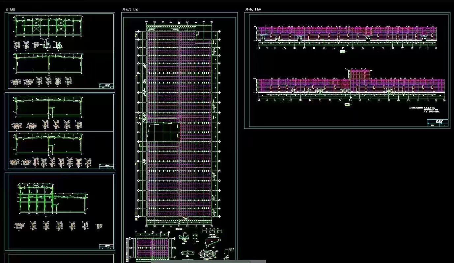Select the title block of the third left sheet
Screen dimensions: 454x263
click(106, 246)
